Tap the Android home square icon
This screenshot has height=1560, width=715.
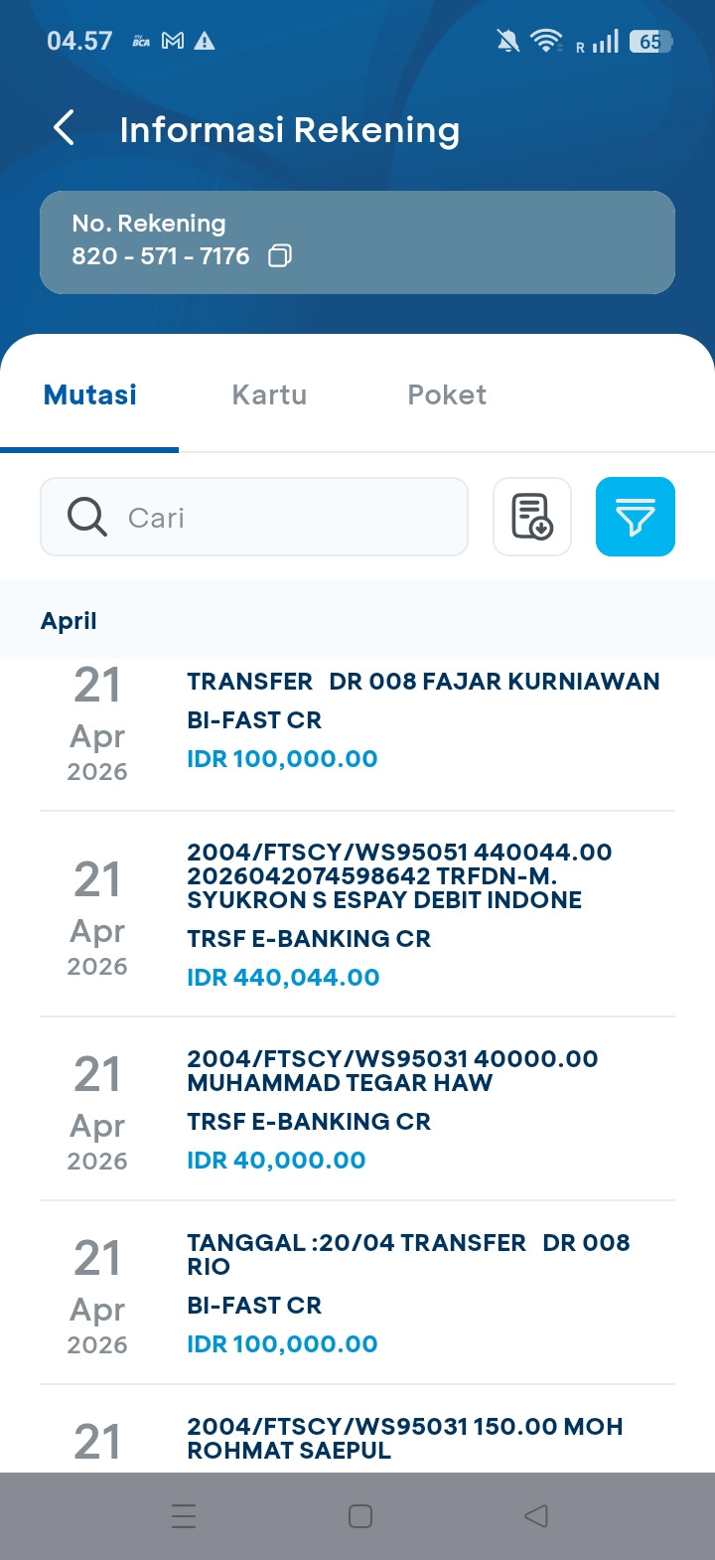tap(360, 1516)
